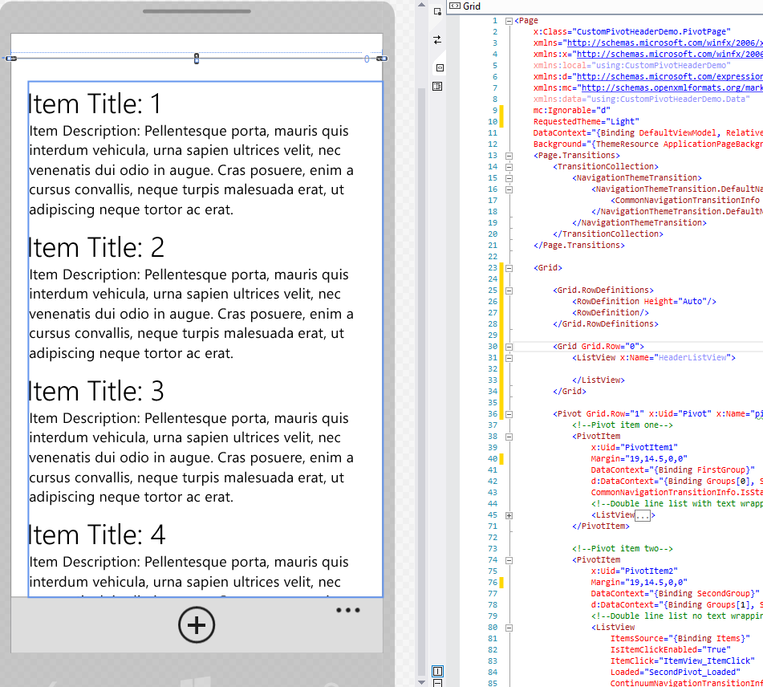
Task: Click the left margin lock handle
Action: [10, 58]
